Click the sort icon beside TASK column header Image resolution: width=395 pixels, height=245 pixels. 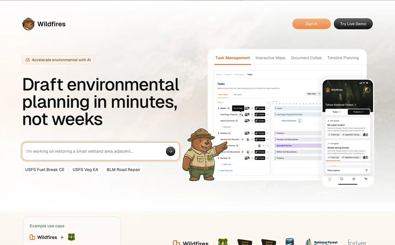pos(223,103)
